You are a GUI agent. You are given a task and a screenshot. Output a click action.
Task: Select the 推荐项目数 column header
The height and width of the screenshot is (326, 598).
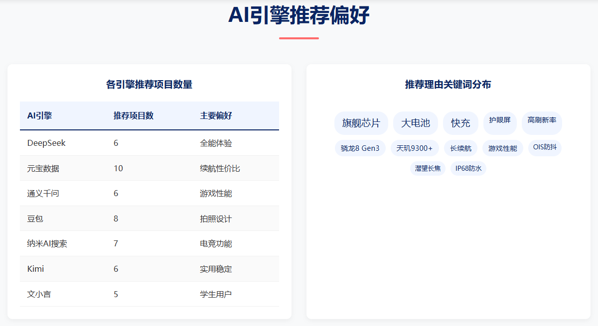point(149,115)
